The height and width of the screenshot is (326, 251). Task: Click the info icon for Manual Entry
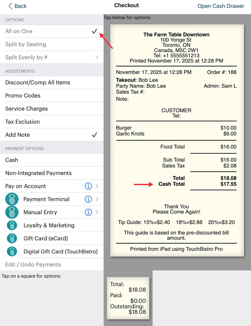(88, 212)
